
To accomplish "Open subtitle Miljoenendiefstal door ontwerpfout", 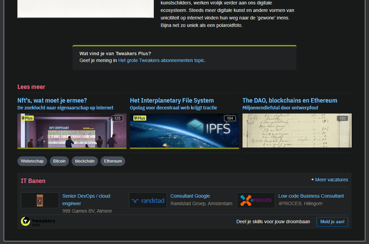I will tap(280, 108).
